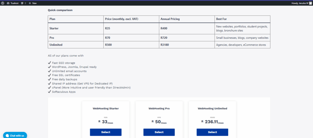Screen dimensions: 313x138
Task: Click the Unlimited plan row name
Action: point(56,45)
